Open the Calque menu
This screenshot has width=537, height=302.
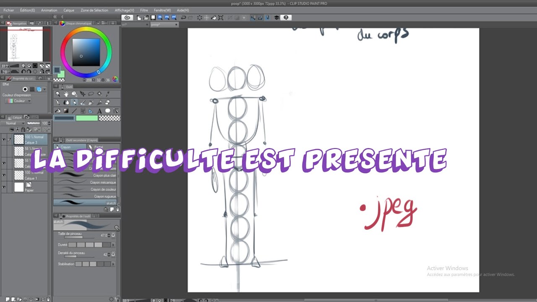(x=69, y=10)
